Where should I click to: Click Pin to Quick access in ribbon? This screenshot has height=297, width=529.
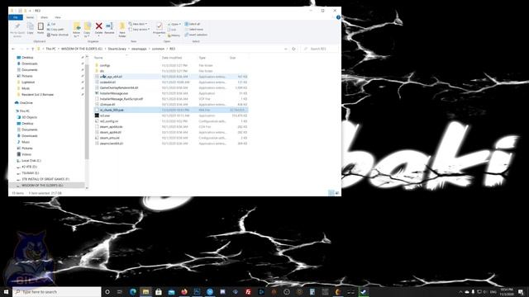click(x=17, y=30)
